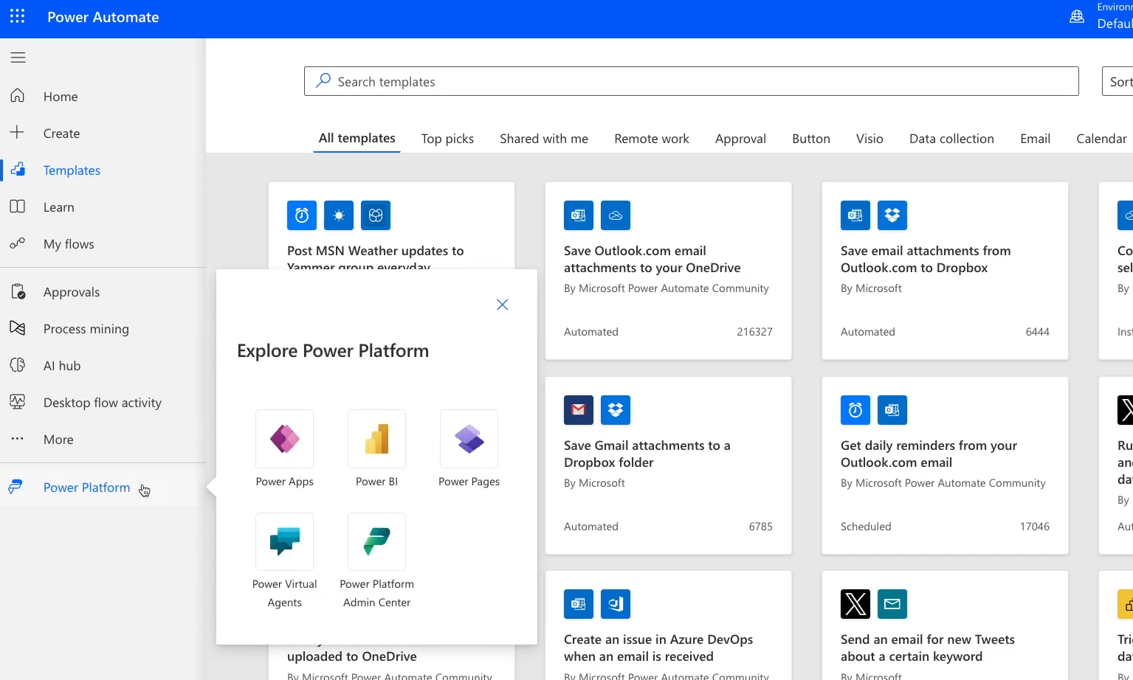Click the Power Automate title in header

tap(103, 17)
